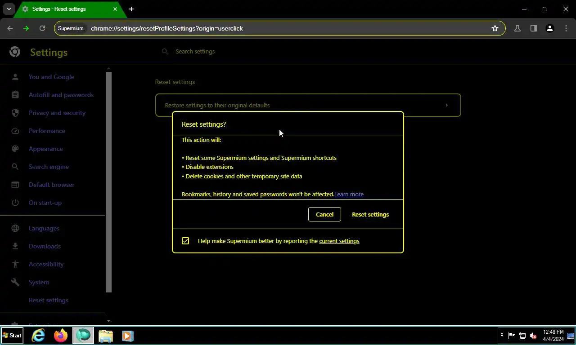Screen dimensions: 576x345
Task: Open You and Google section
Action: [x=51, y=77]
